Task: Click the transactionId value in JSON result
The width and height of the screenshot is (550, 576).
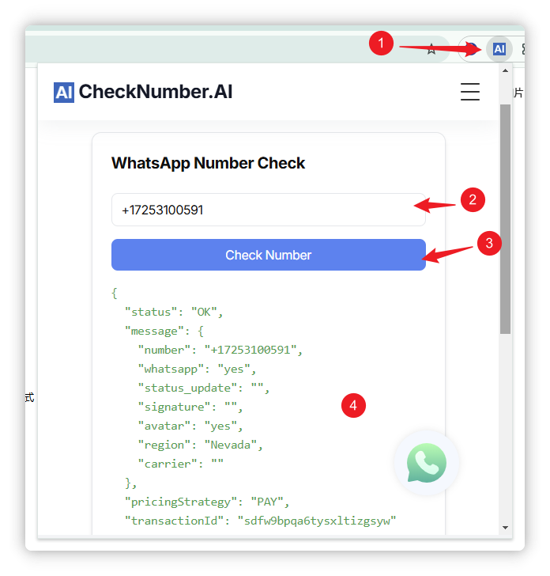Action: point(317,521)
